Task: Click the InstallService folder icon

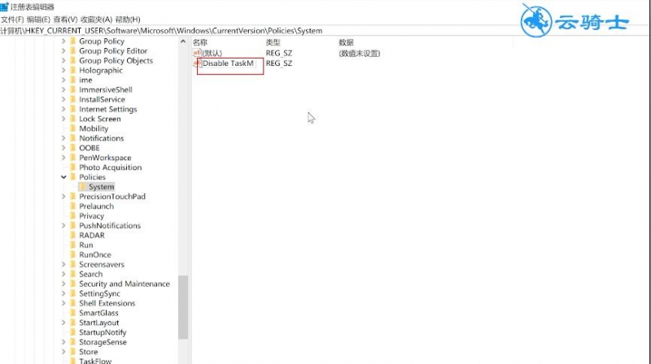Action: pyautogui.click(x=73, y=99)
